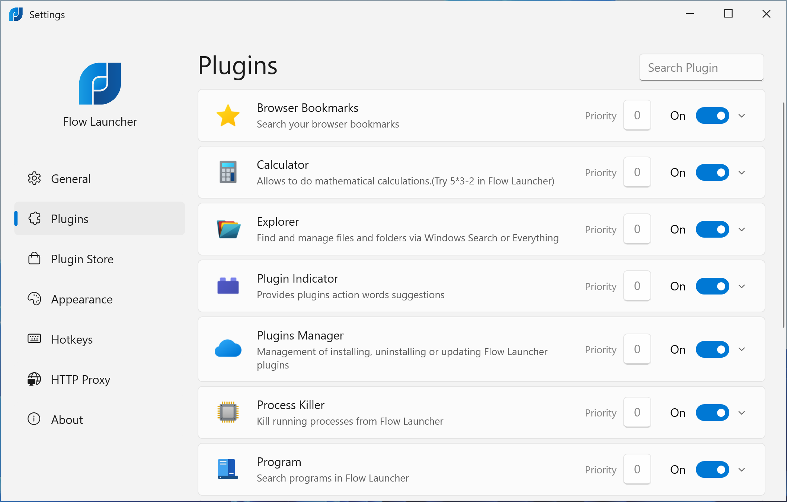The width and height of the screenshot is (787, 502).
Task: Click the General gear icon in sidebar
Action: [x=34, y=178]
